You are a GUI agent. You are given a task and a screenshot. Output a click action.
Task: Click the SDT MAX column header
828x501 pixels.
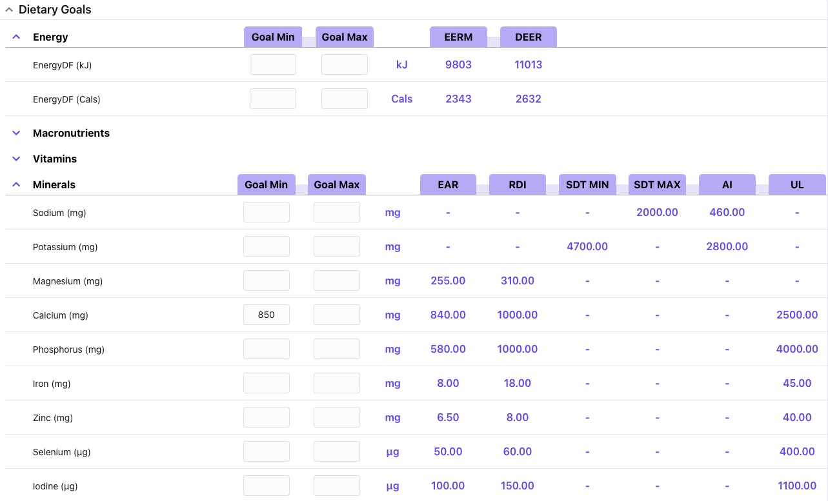coord(657,184)
